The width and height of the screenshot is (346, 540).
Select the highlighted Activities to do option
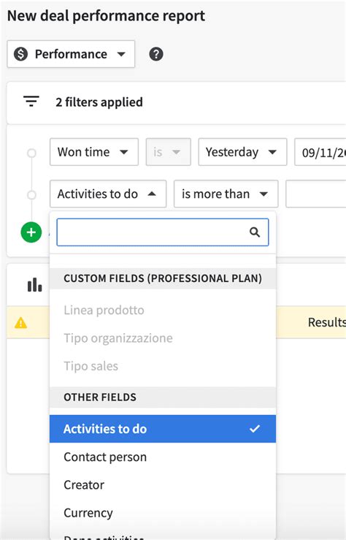[163, 429]
